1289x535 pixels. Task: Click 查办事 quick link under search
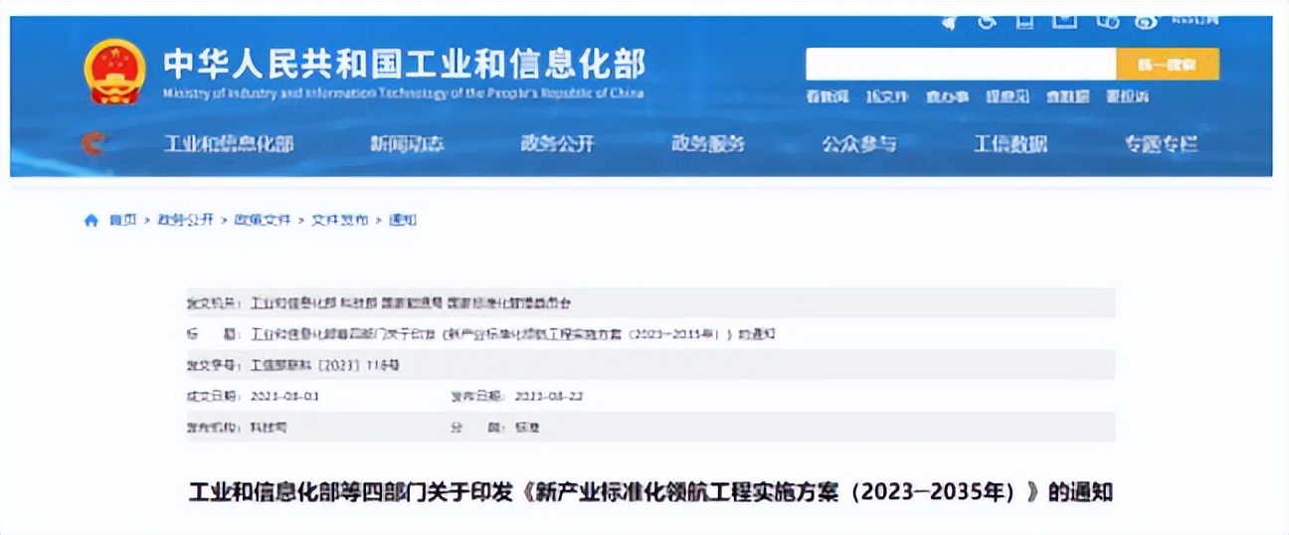[x=947, y=96]
